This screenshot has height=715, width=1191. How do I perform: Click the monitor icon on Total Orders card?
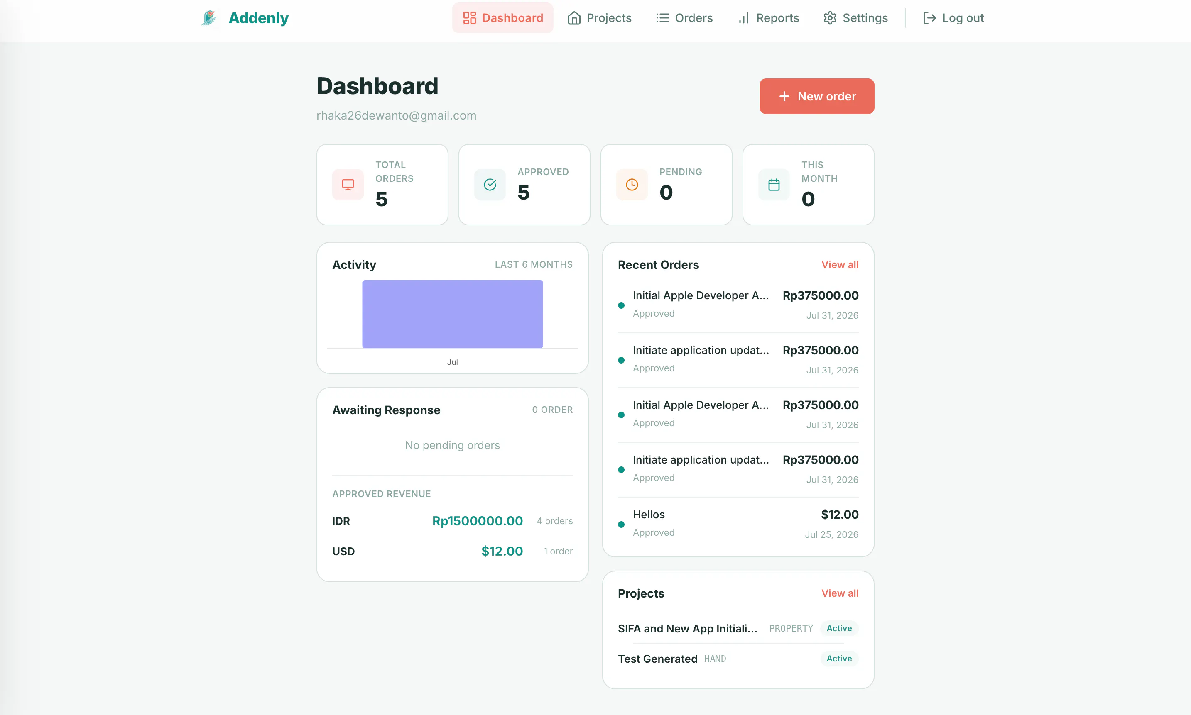[x=348, y=185]
